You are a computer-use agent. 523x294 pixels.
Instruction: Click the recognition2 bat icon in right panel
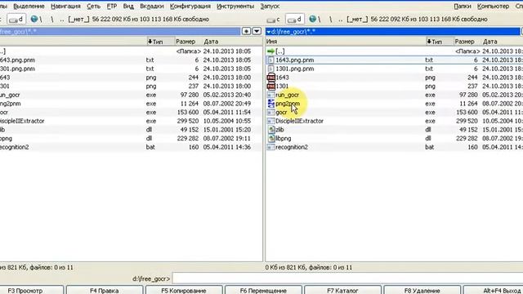point(270,147)
